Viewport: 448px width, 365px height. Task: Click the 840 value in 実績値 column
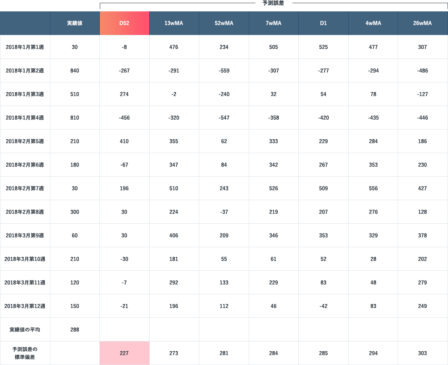coord(75,71)
